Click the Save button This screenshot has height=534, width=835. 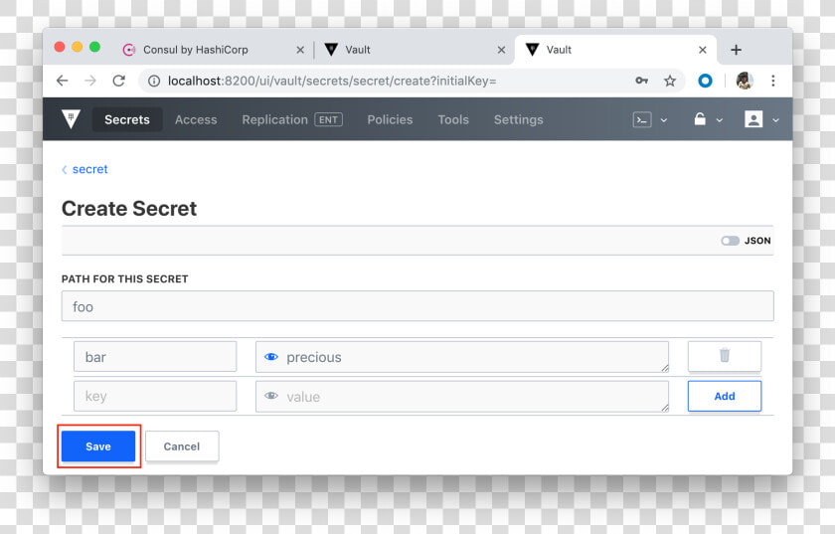click(x=98, y=446)
